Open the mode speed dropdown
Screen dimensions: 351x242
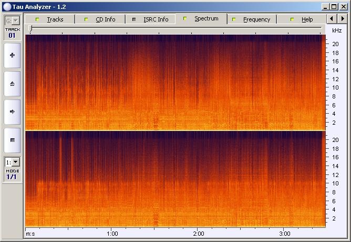tap(13, 162)
